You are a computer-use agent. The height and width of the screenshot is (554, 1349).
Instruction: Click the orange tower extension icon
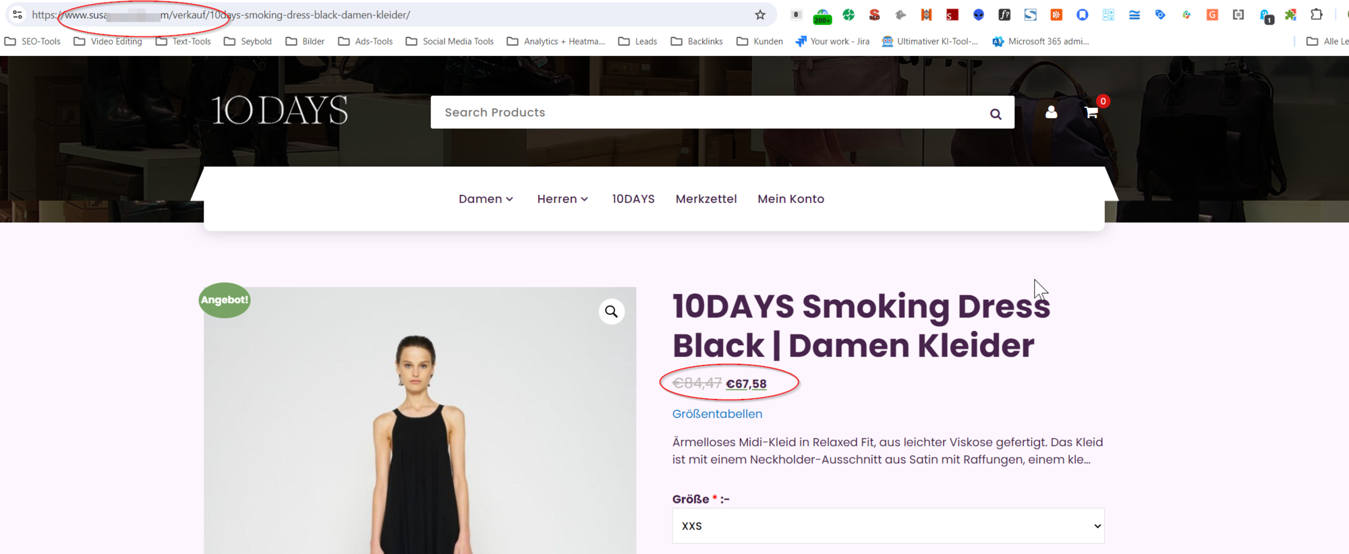927,15
